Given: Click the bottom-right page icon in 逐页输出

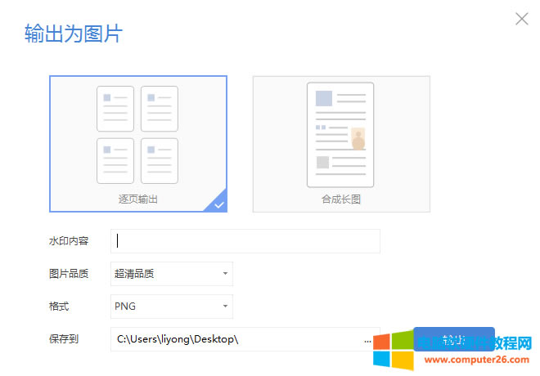Looking at the screenshot, I should tap(160, 161).
